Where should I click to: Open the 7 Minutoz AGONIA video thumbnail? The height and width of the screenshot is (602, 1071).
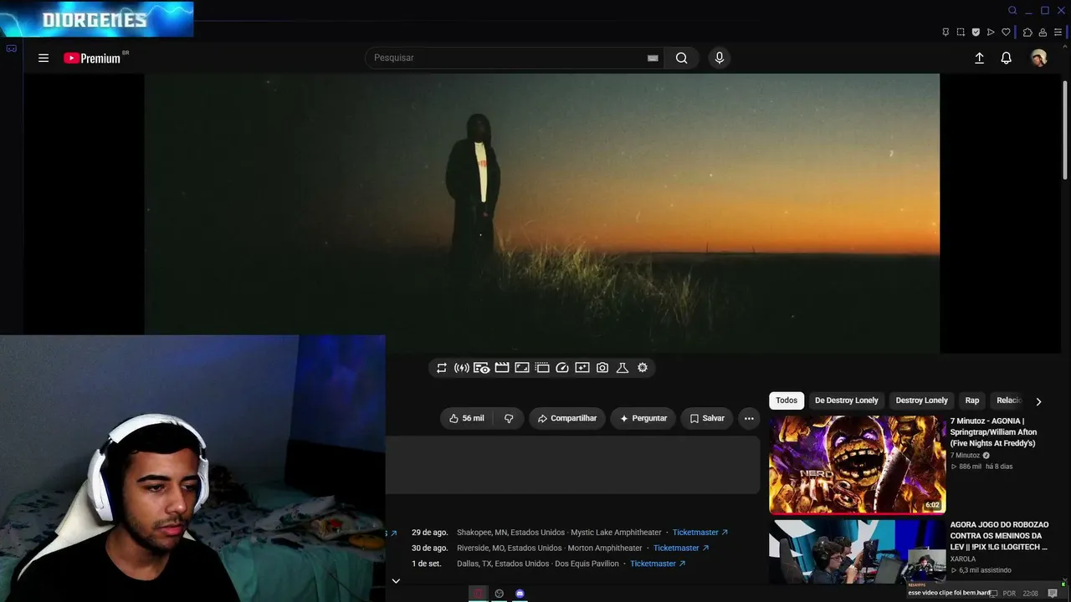click(x=858, y=465)
